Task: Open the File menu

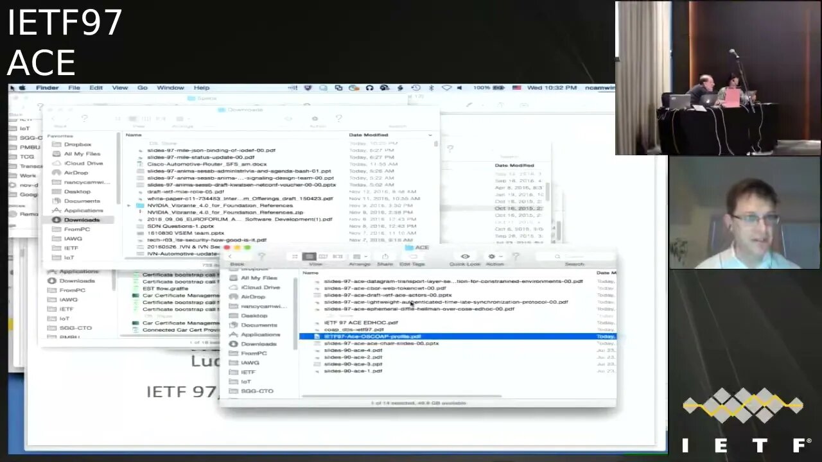Action: point(74,88)
